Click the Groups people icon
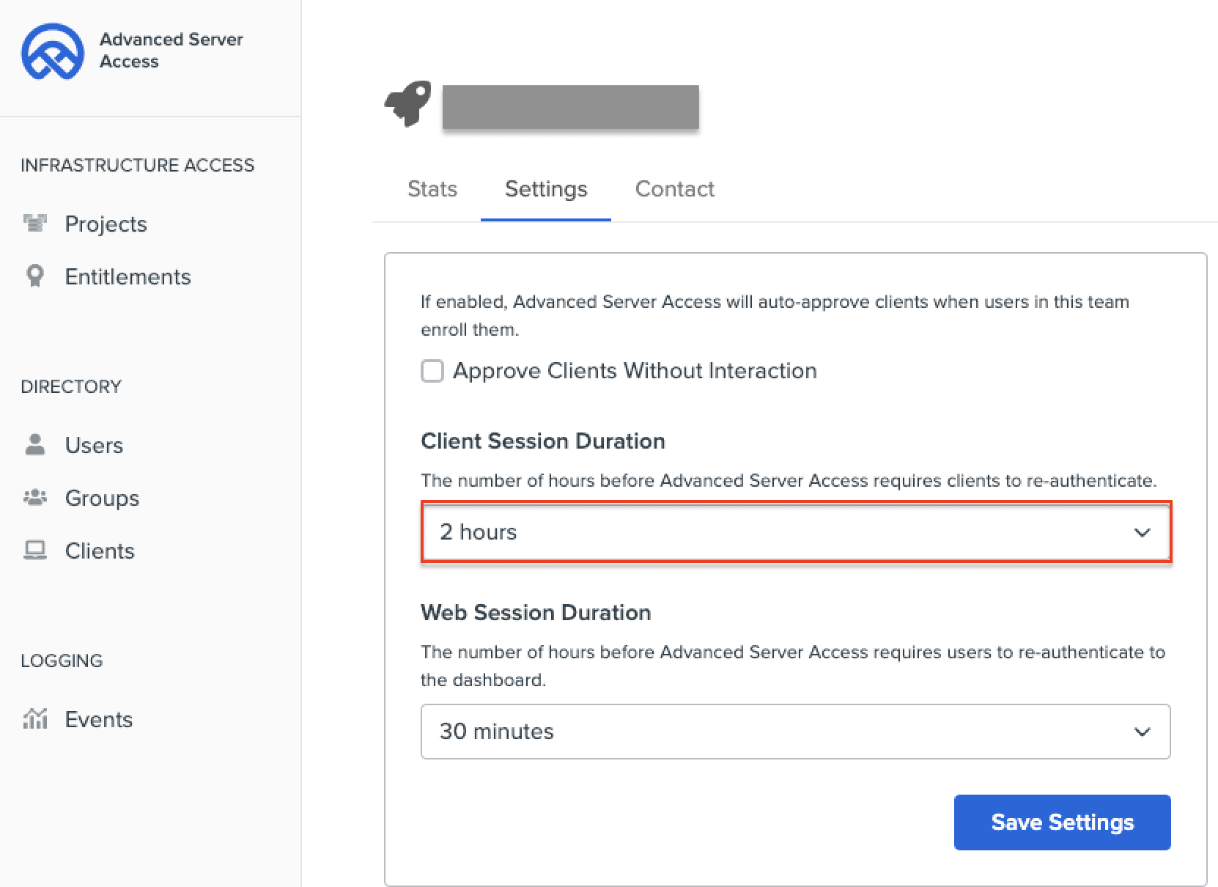This screenshot has height=887, width=1218. (34, 498)
